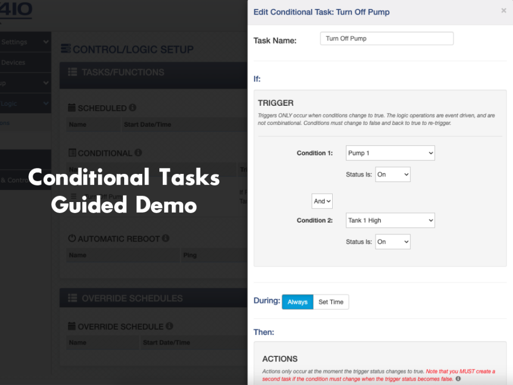Open the Devices sidebar item
Viewport: 513px width, 385px height.
[x=26, y=63]
